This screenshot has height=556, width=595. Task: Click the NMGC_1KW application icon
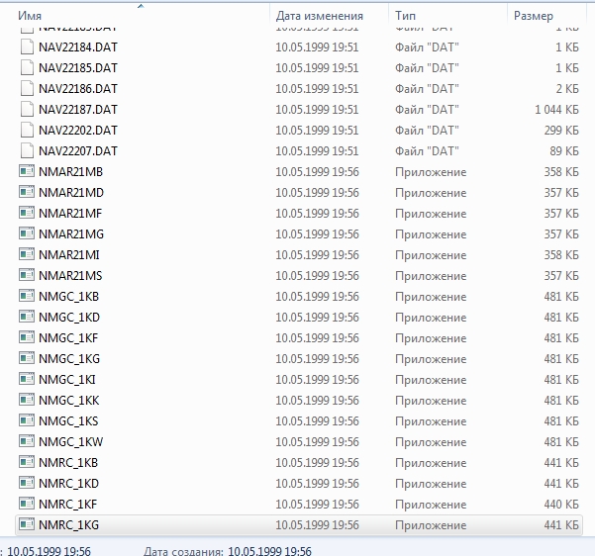click(27, 442)
